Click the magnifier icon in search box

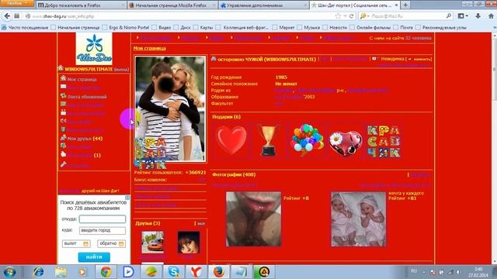pyautogui.click(x=449, y=15)
